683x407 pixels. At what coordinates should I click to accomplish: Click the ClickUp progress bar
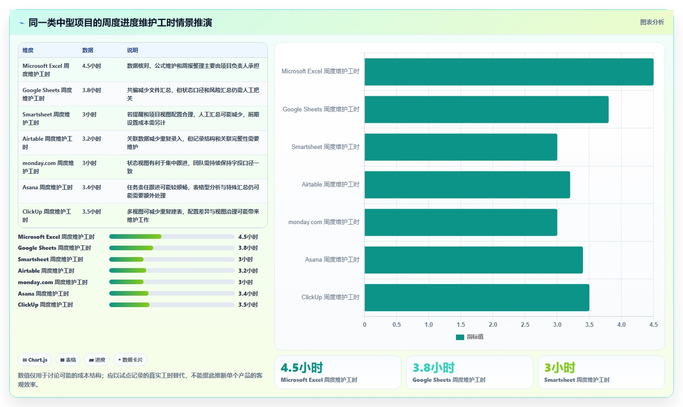click(172, 305)
